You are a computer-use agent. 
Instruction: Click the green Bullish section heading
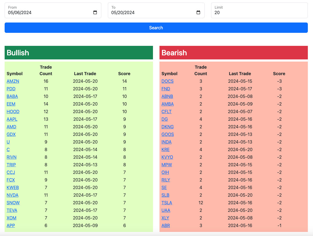(x=79, y=53)
